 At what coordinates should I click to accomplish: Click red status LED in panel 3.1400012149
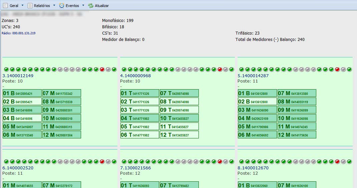click(x=102, y=70)
